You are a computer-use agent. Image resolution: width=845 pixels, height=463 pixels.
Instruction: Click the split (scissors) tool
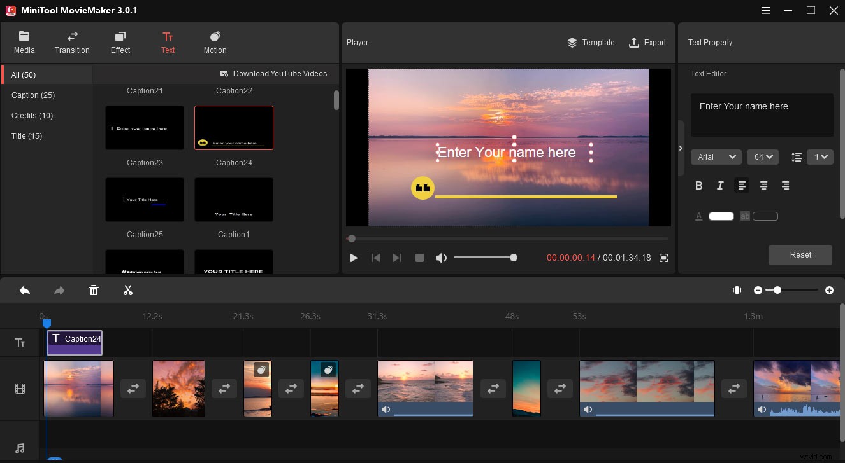point(127,290)
